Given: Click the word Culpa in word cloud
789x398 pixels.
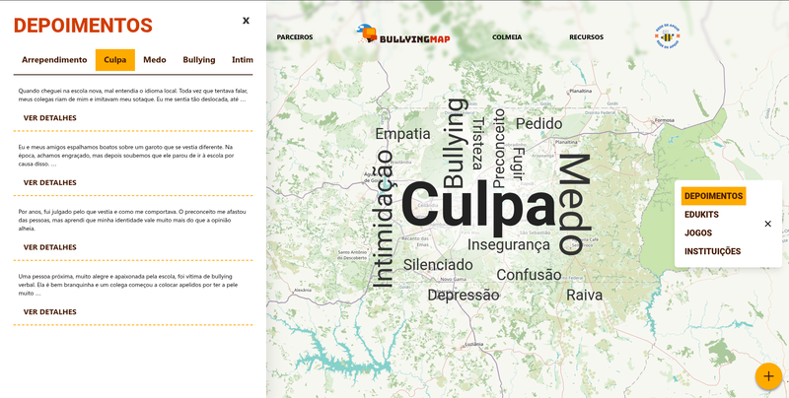Looking at the screenshot, I should (x=478, y=207).
